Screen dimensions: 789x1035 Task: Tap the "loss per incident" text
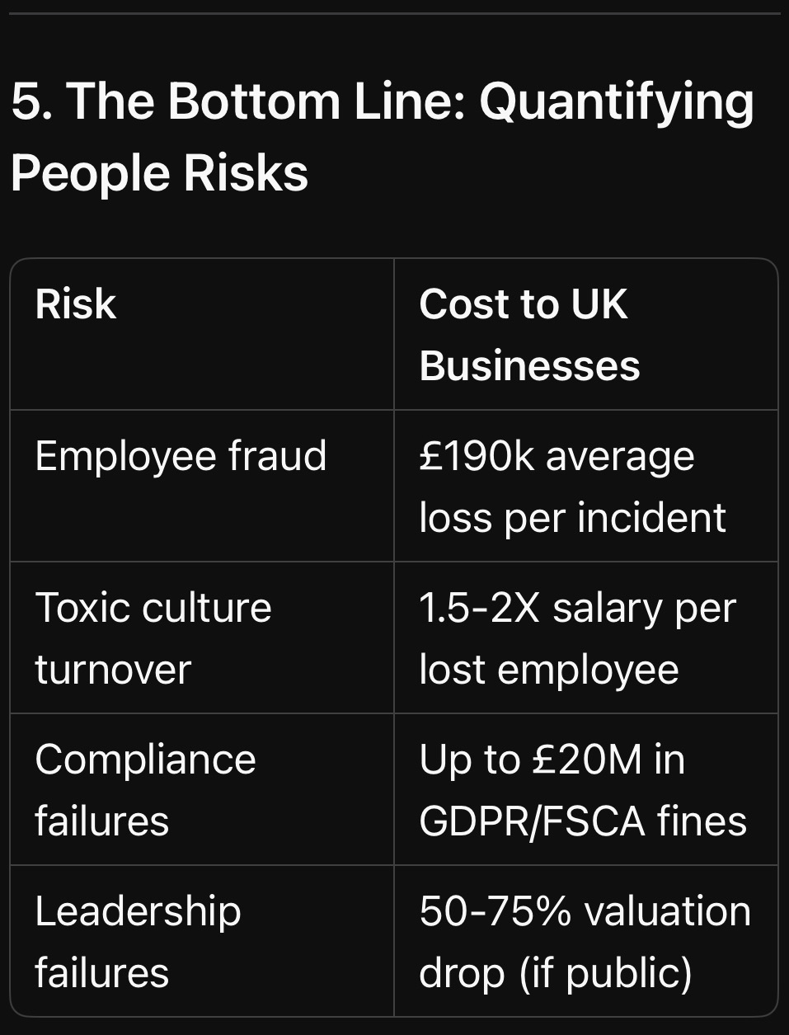pyautogui.click(x=572, y=517)
